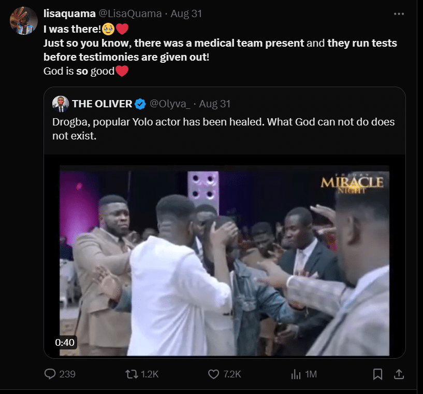Bookmark this post
Screen dimensions: 423x394
(378, 373)
